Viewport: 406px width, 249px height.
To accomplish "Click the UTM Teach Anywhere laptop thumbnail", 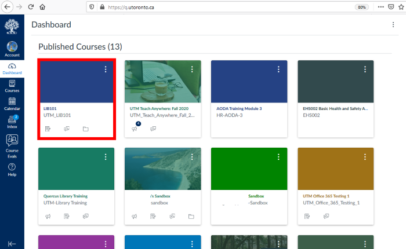I will point(162,82).
